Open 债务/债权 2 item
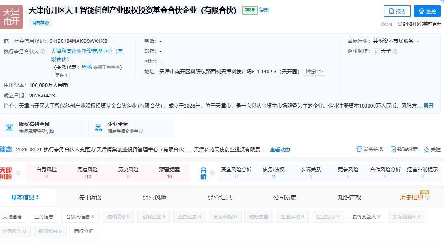This screenshot has width=444, height=246. coord(273,173)
